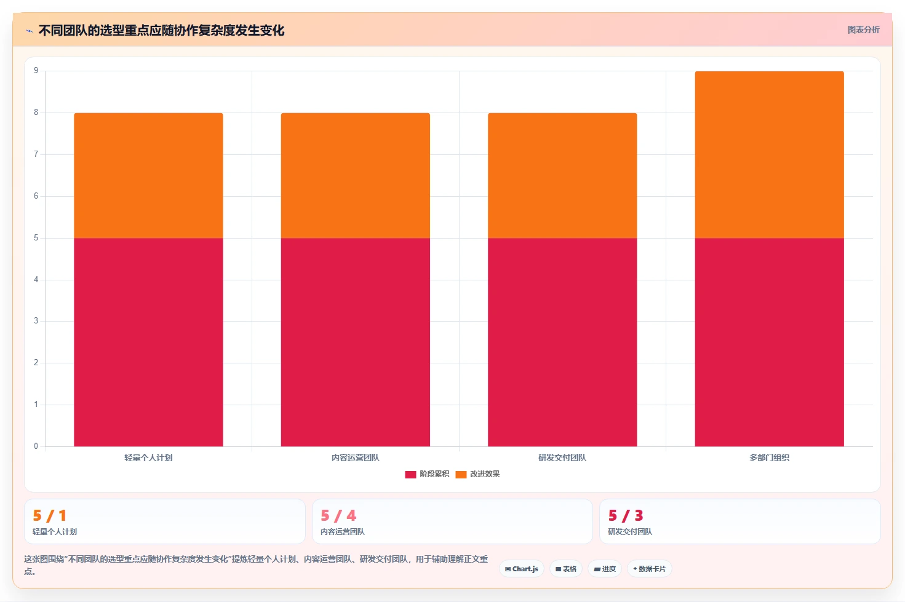Viewport: 905px width, 602px height.
Task: Click the 进度 tag pill
Action: [605, 569]
